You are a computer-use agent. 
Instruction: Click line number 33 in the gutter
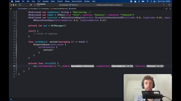pyautogui.click(x=14, y=66)
